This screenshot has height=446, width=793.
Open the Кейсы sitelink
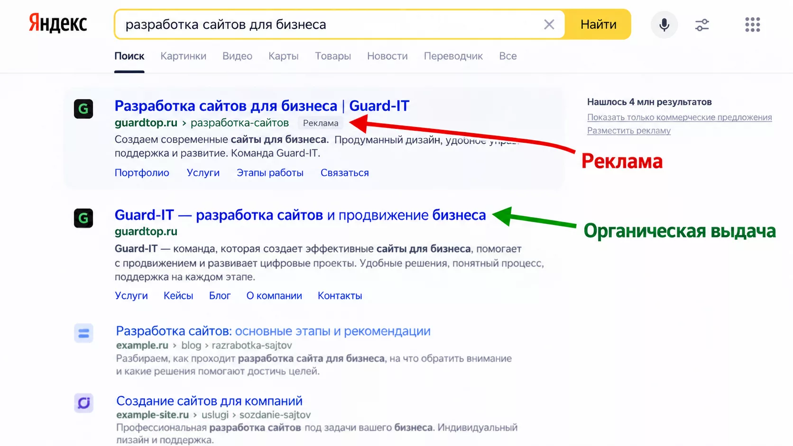[x=178, y=296]
